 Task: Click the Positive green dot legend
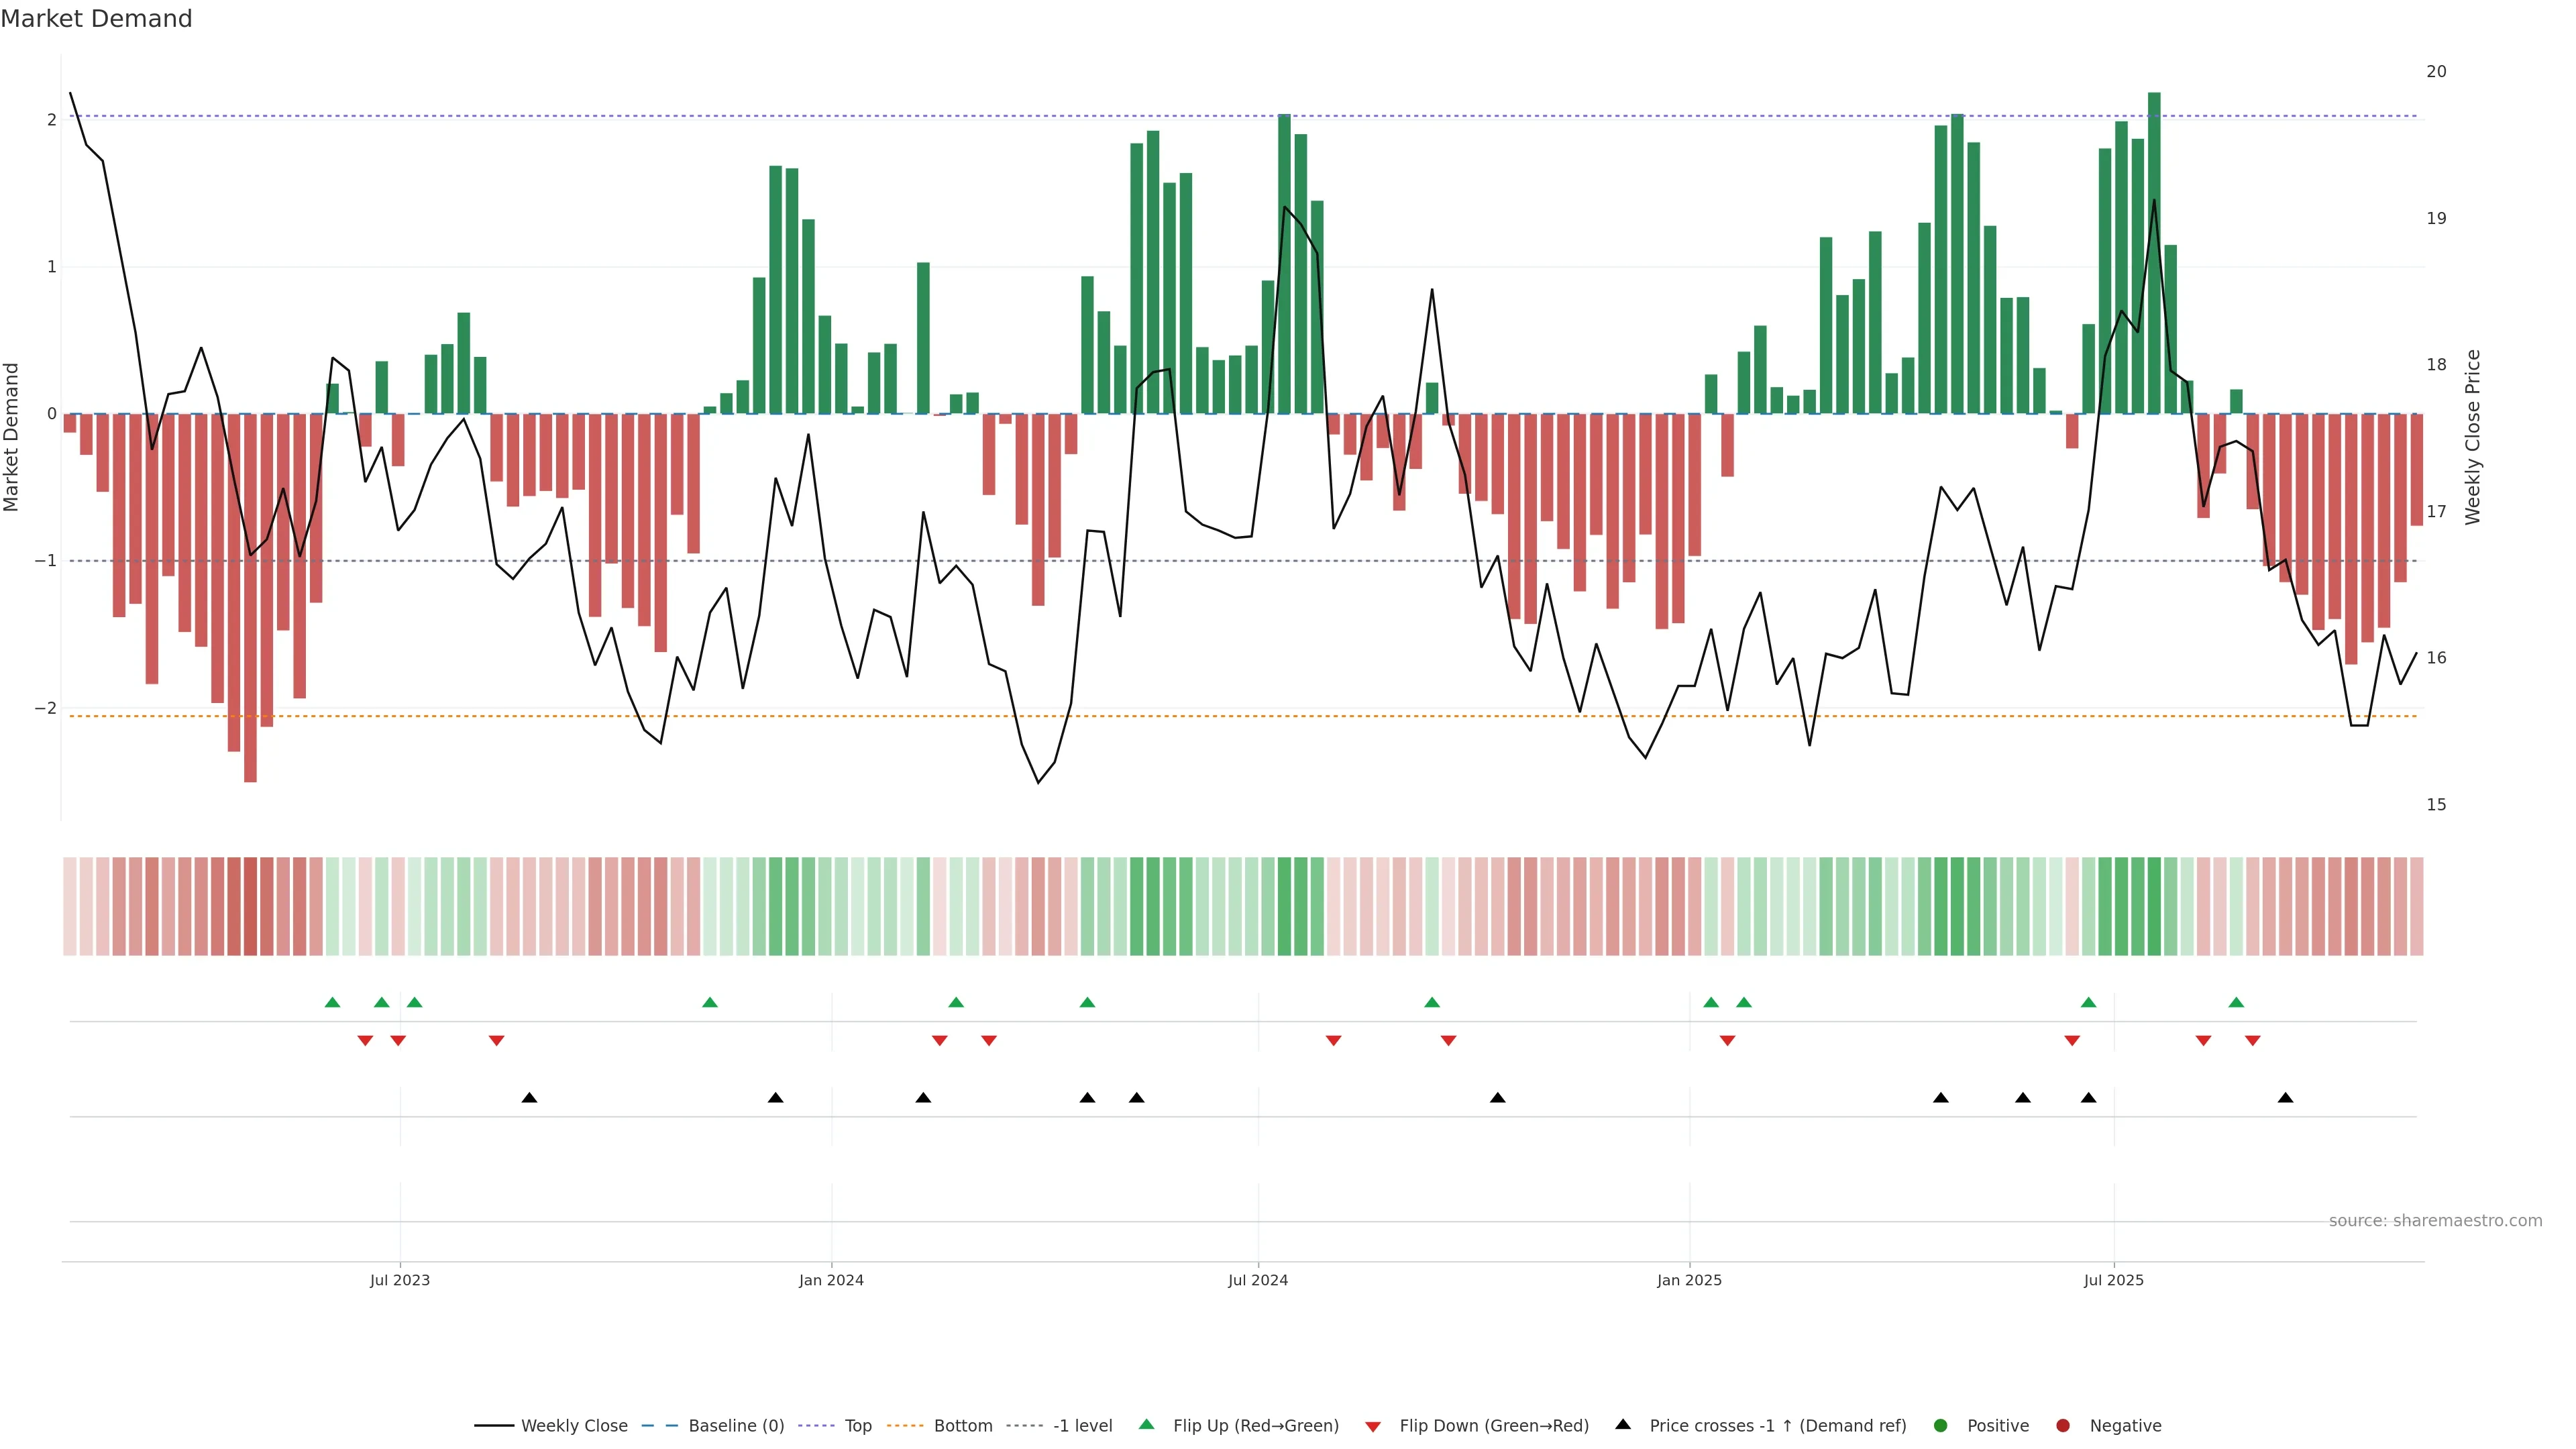click(x=1941, y=1426)
